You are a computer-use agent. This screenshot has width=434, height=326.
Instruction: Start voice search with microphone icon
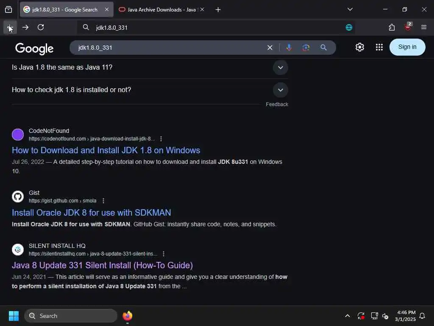click(289, 48)
